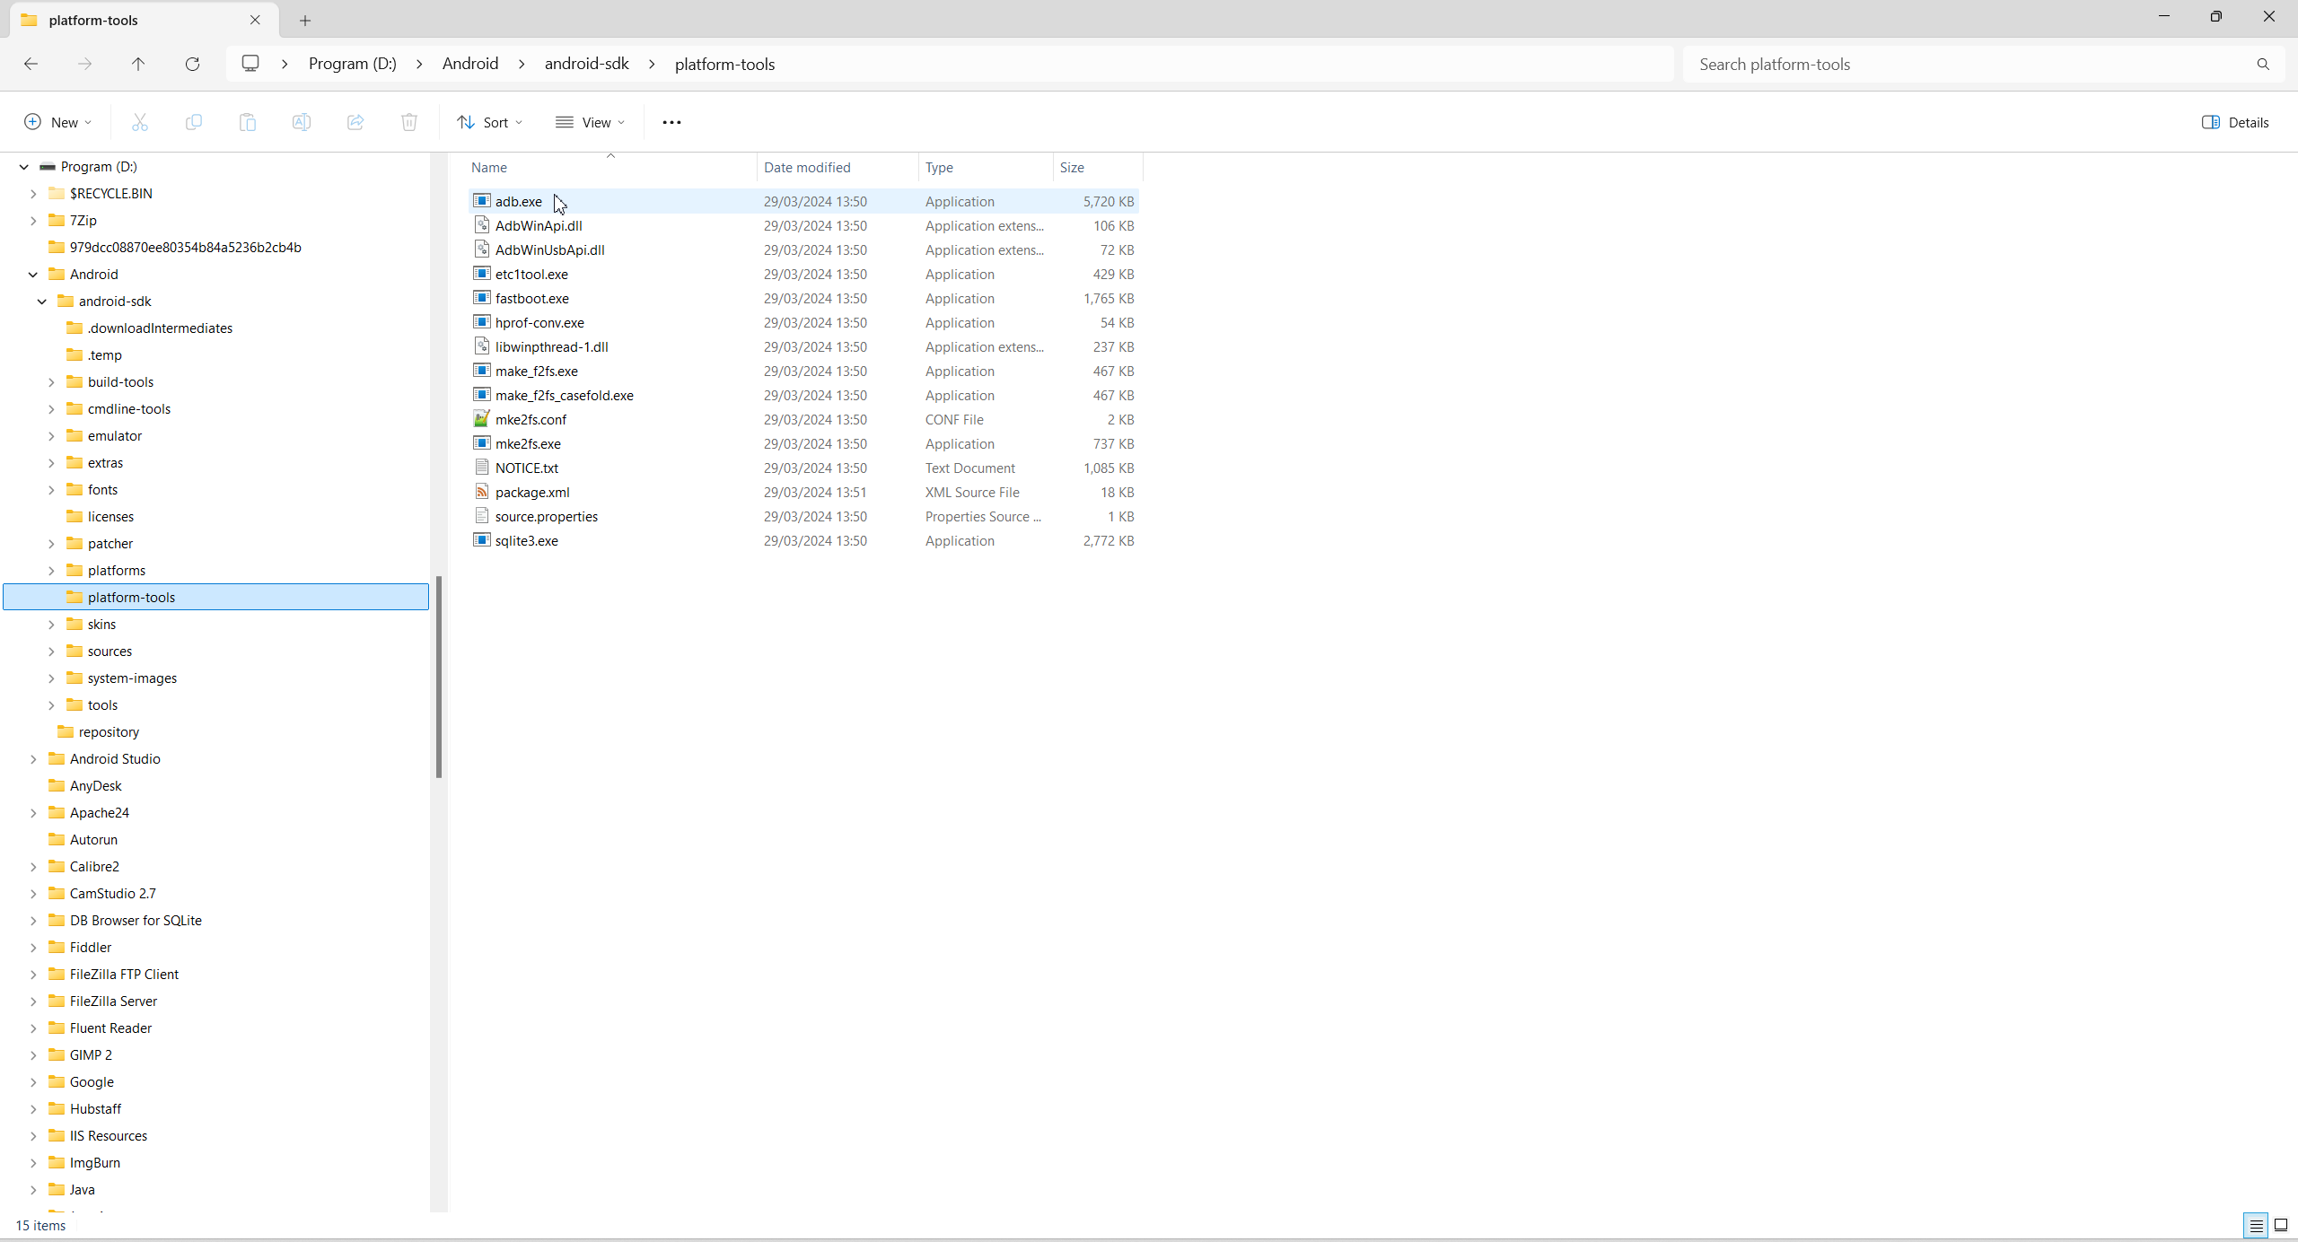Viewport: 2298px width, 1242px height.
Task: Click the Delete trash can icon
Action: coord(408,122)
